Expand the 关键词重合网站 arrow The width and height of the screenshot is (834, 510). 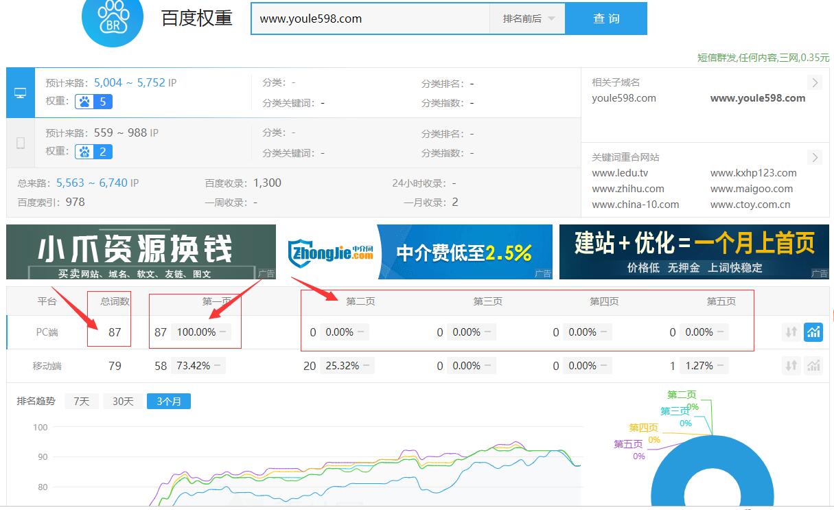click(x=815, y=157)
